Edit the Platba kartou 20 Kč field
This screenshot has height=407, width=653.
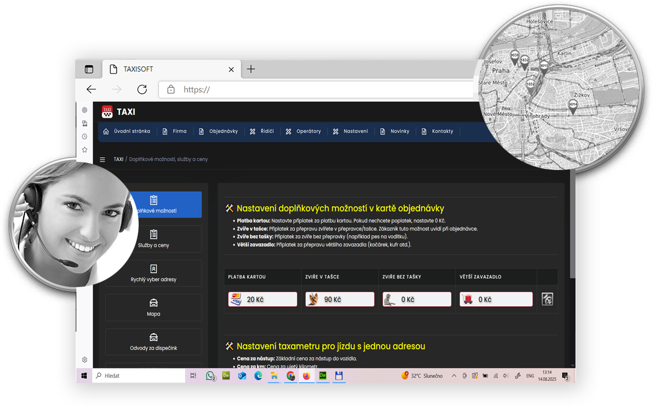(263, 299)
